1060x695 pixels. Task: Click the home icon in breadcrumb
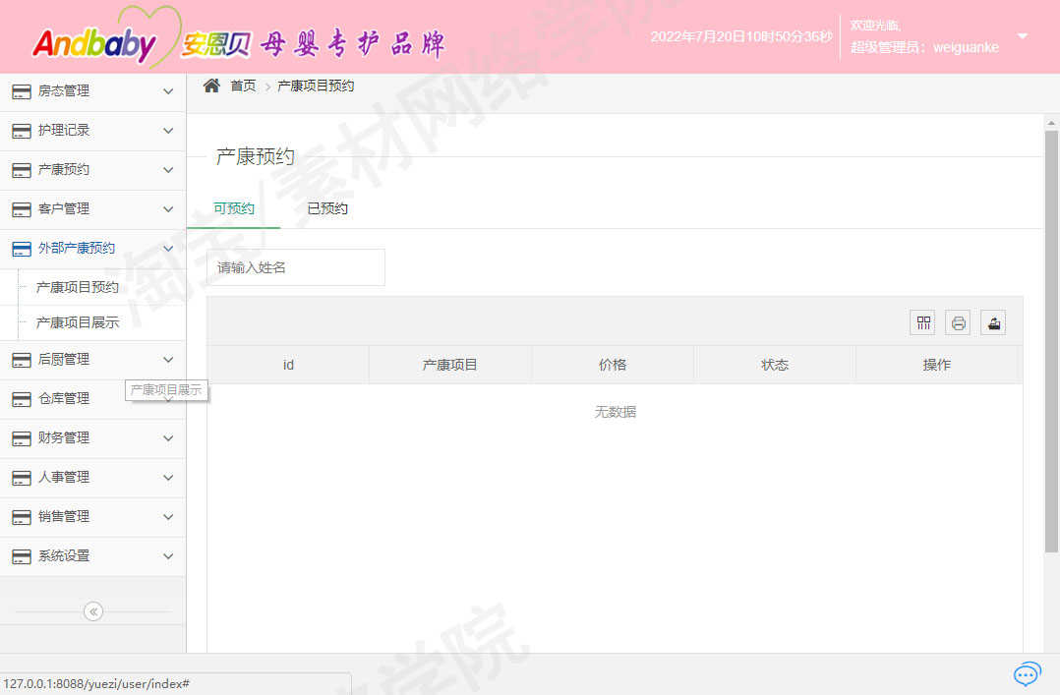pos(211,86)
